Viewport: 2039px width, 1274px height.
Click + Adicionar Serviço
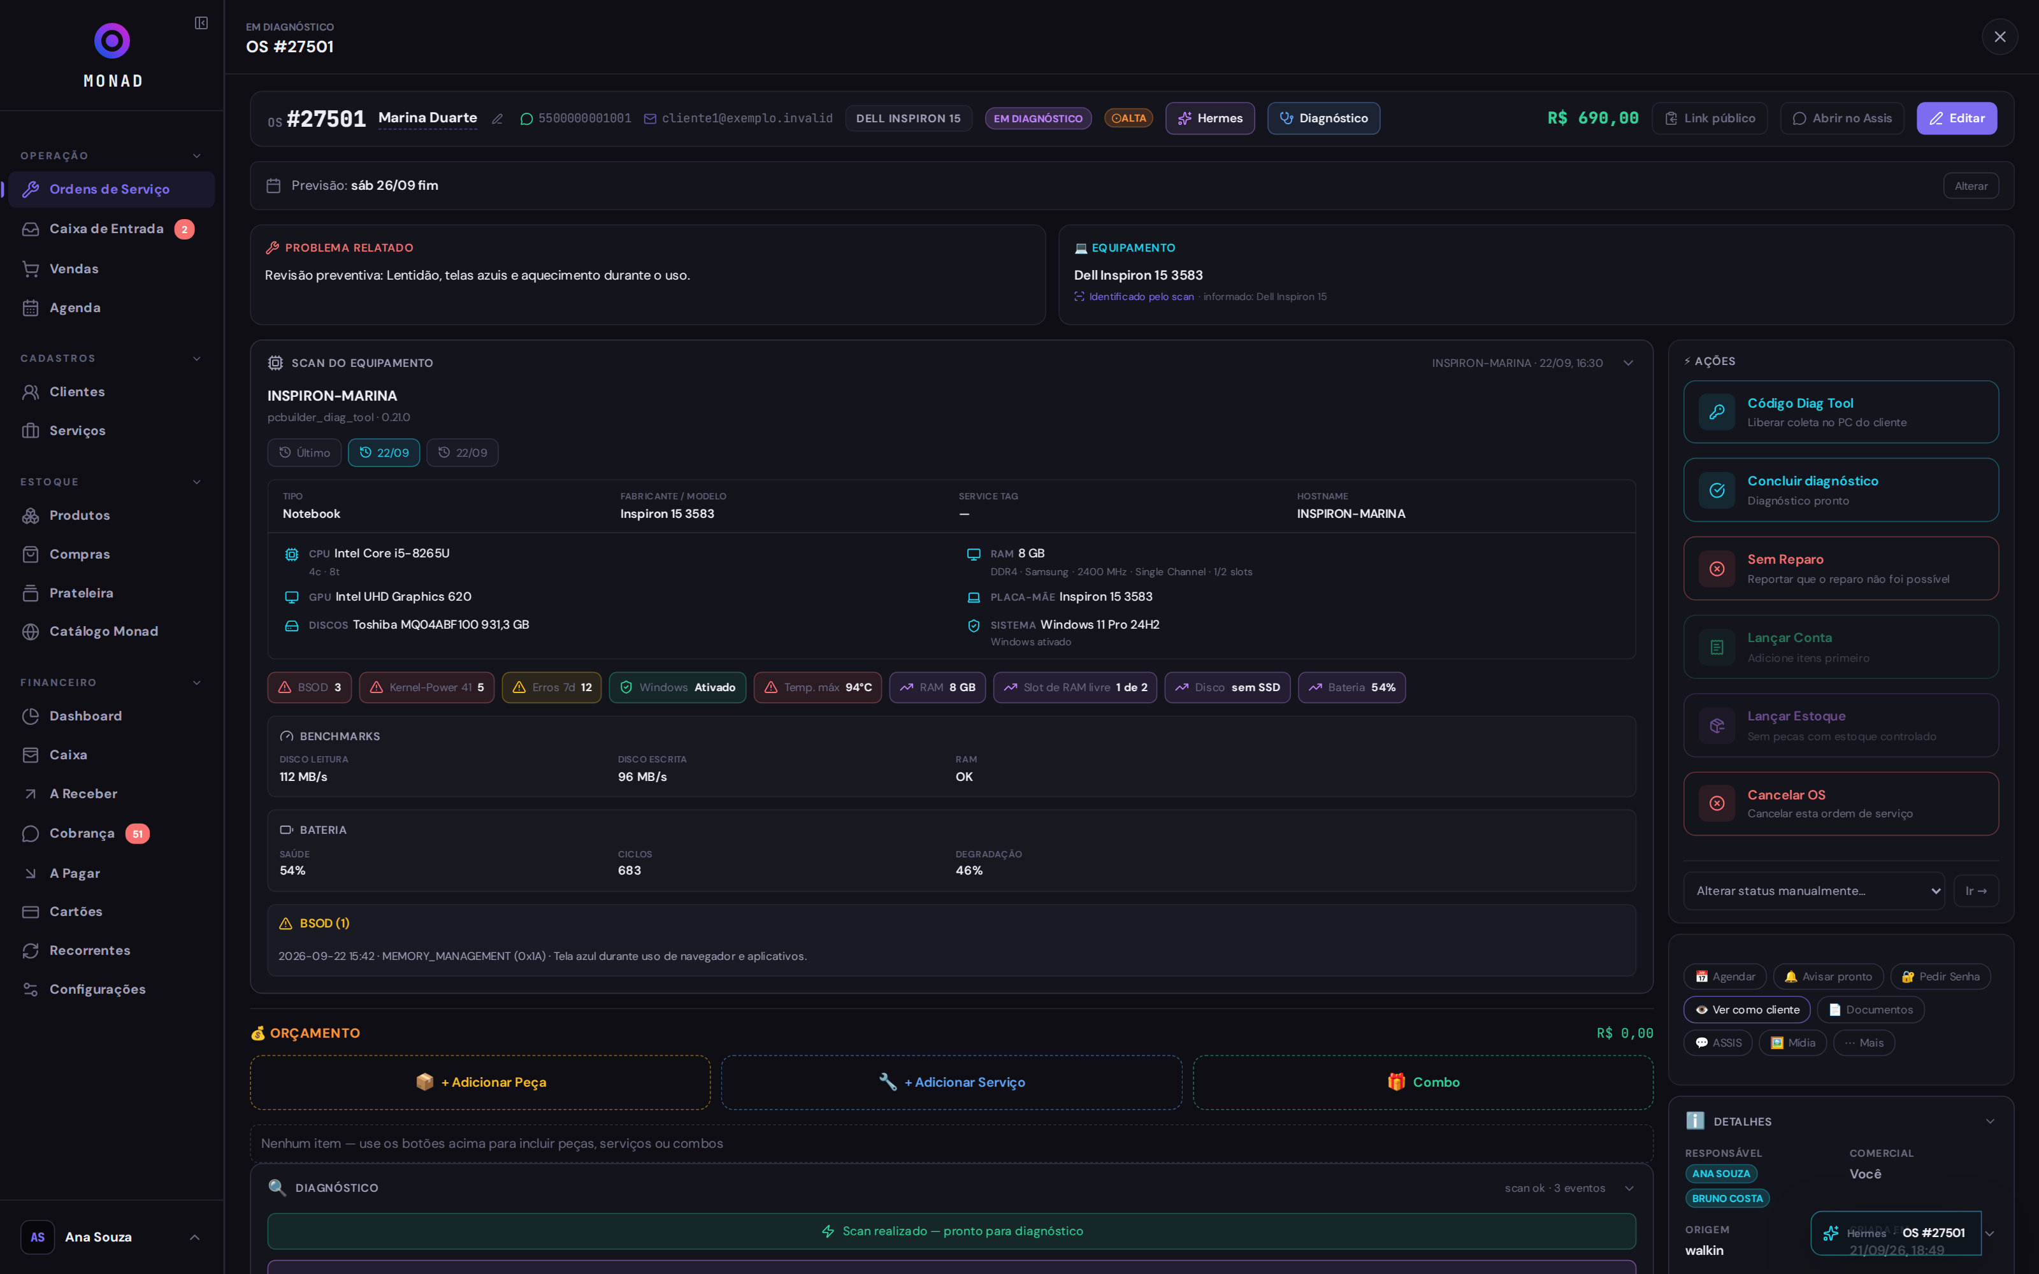(951, 1082)
